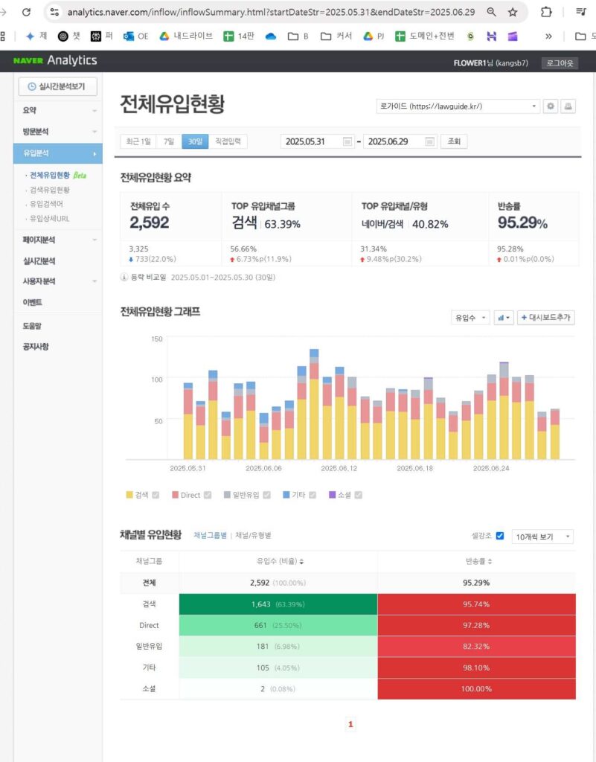This screenshot has height=762, width=596.
Task: Expand the 페이지분석 sidebar section
Action: (x=58, y=240)
